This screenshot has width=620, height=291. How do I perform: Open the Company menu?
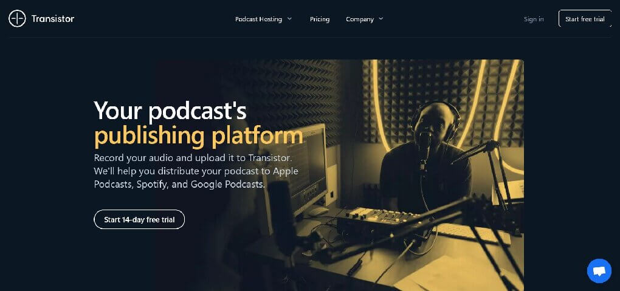point(360,19)
